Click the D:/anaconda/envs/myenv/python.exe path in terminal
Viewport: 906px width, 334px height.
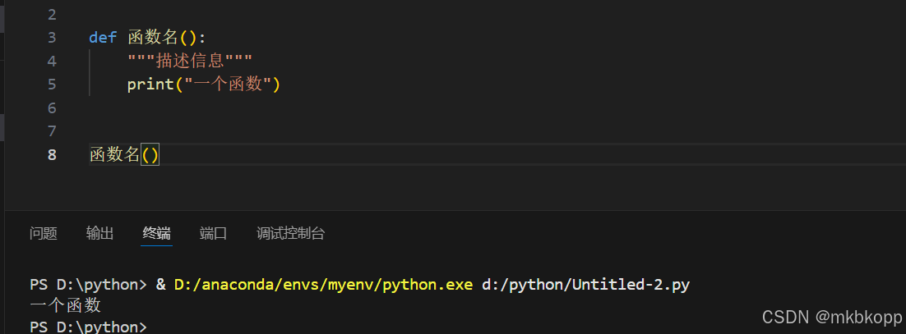[324, 285]
